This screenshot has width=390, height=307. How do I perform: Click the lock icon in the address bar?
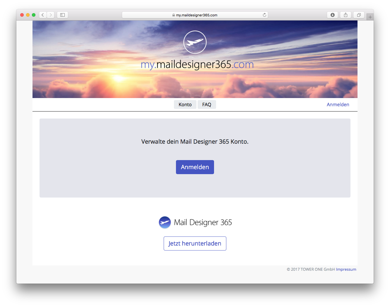(174, 15)
